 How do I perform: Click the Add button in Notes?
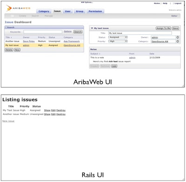[114, 66]
